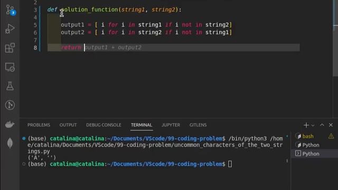This screenshot has width=338, height=190.
Task: Click the output1 variable on line 5
Action: (72, 25)
